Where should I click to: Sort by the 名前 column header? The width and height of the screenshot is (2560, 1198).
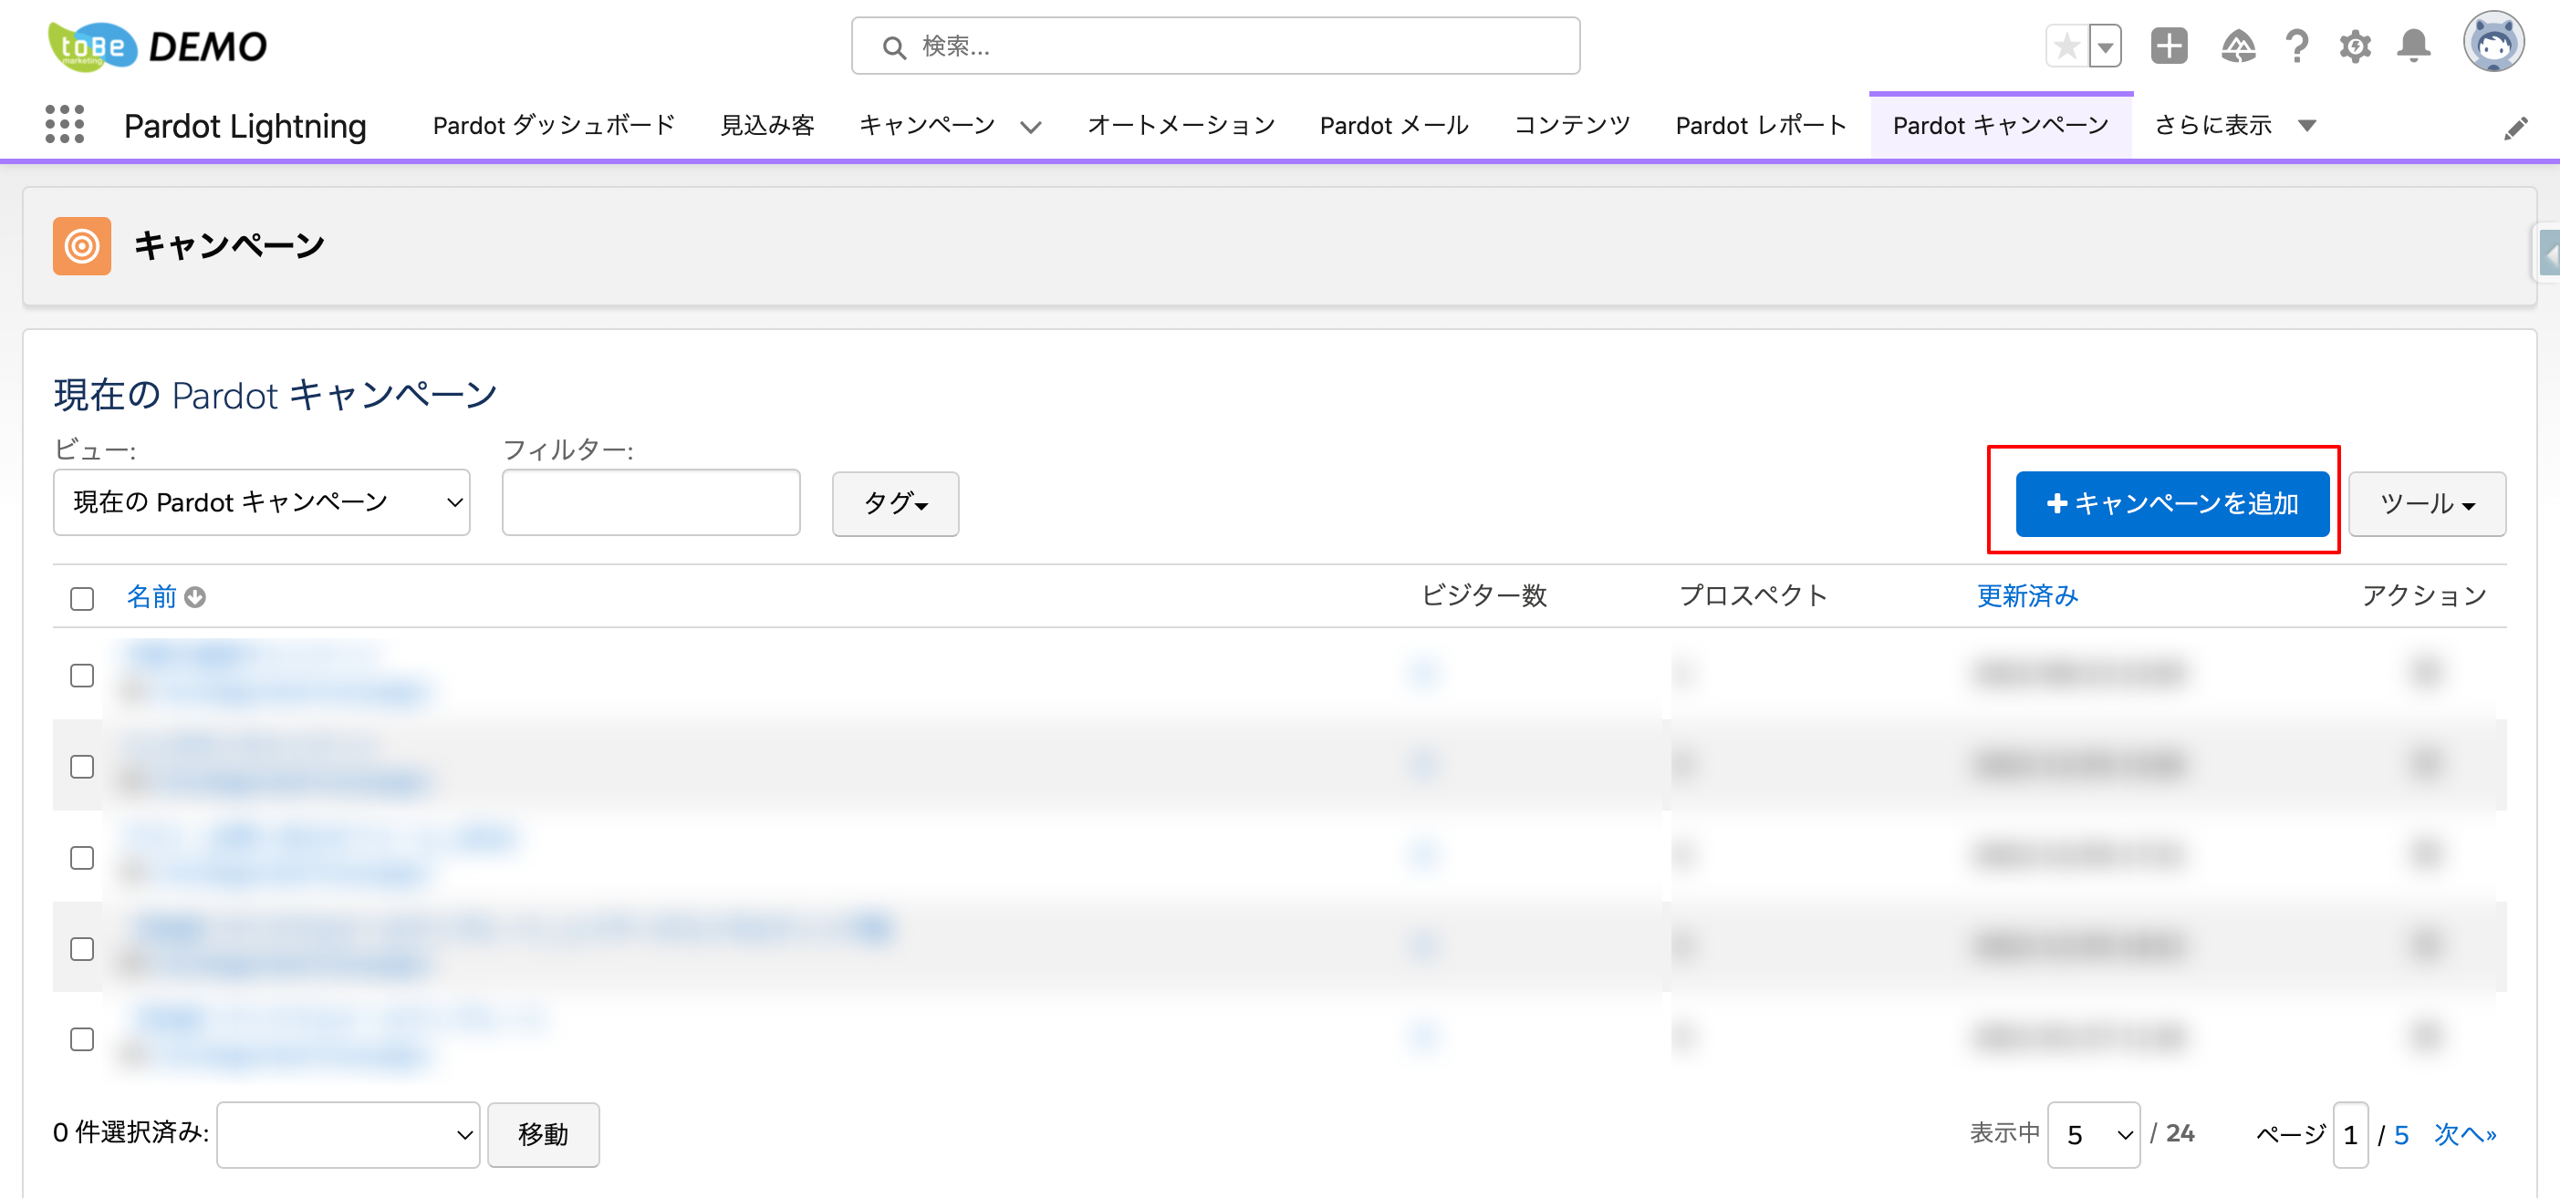pos(151,597)
